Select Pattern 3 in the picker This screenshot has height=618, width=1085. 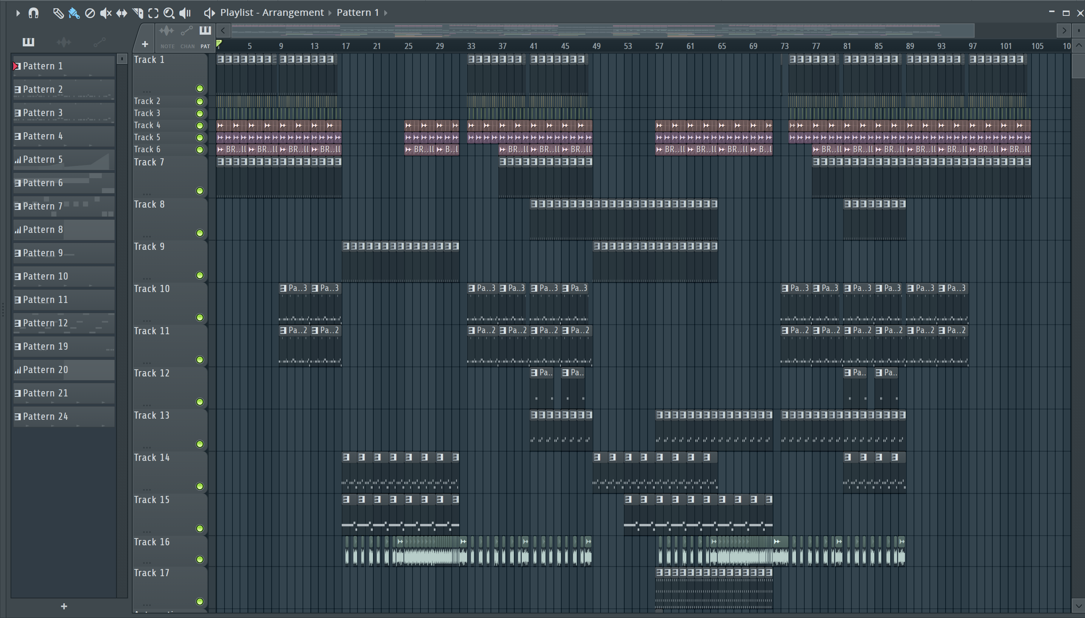64,113
